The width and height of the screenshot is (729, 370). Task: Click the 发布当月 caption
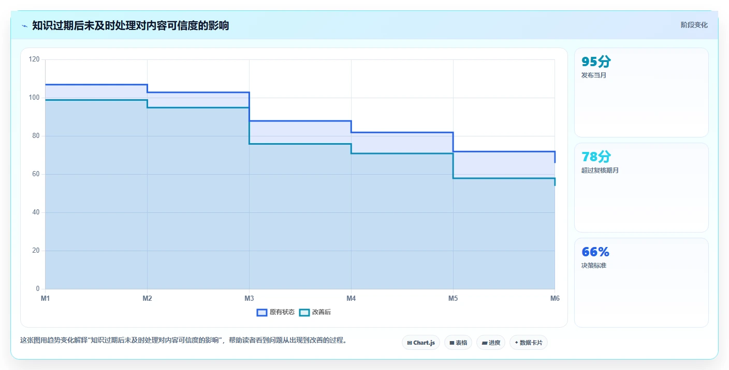click(x=593, y=75)
